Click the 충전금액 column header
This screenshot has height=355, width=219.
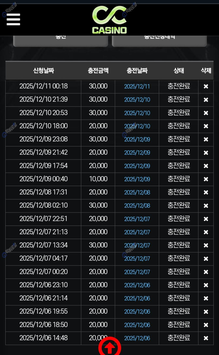98,70
